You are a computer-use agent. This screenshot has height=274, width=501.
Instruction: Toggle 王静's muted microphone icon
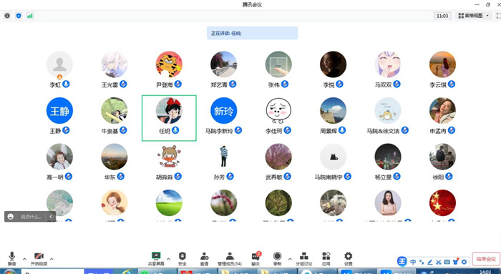pyautogui.click(x=66, y=130)
